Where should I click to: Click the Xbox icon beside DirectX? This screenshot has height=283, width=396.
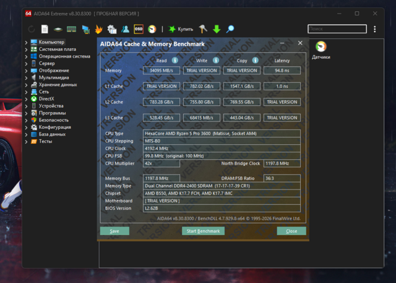pos(34,99)
